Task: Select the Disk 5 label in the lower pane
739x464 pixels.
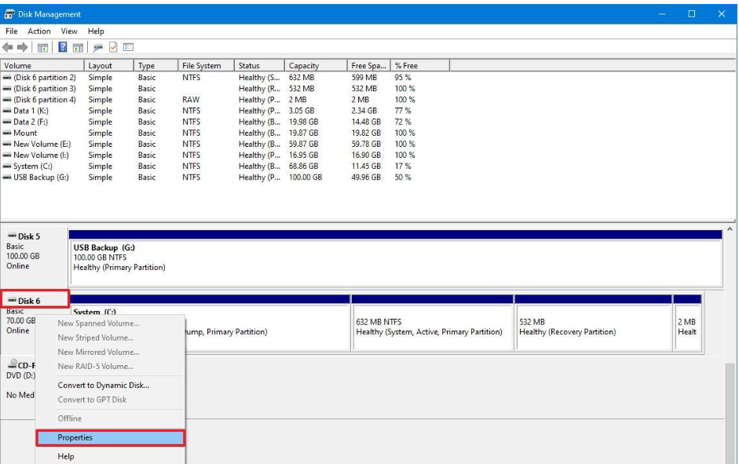Action: [28, 236]
